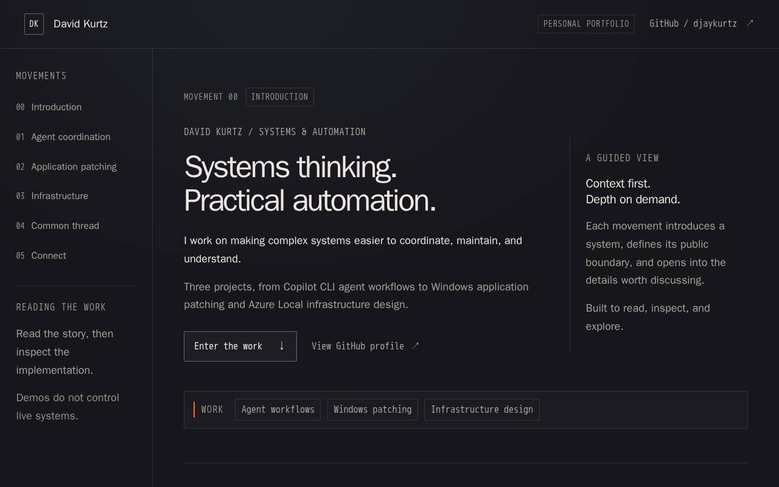Select the Windows patching tag
This screenshot has width=779, height=487.
(372, 410)
